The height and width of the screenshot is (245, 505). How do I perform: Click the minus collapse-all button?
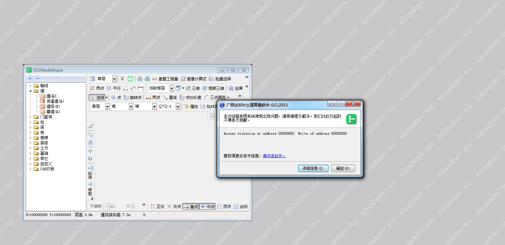pos(38,78)
